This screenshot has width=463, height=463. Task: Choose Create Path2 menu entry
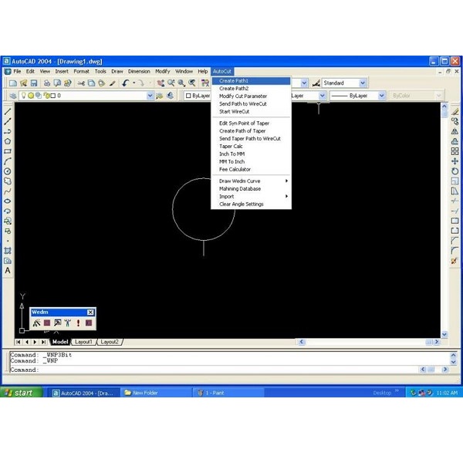[252, 89]
